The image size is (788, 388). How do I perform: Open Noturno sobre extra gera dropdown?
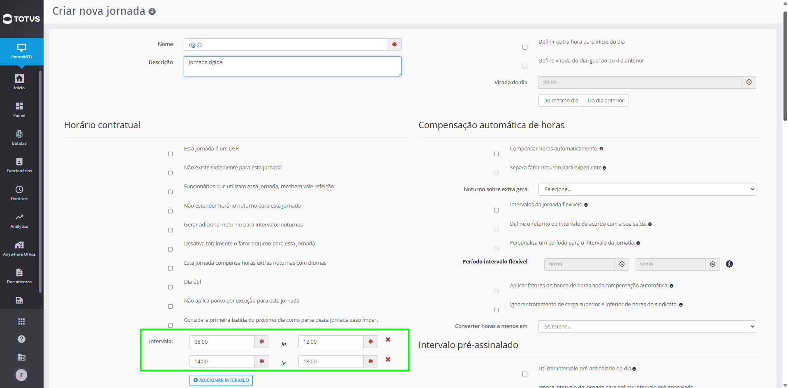647,189
